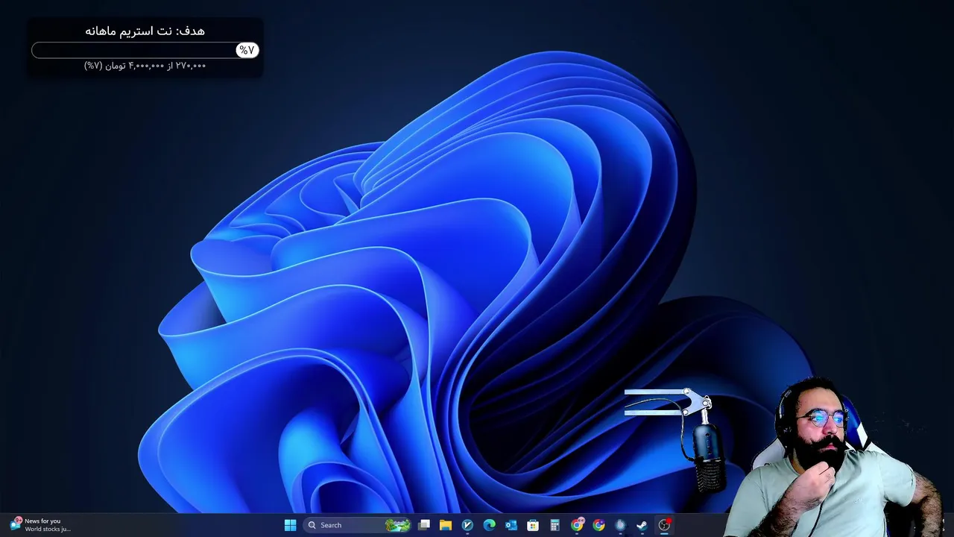Click the stream goal progress bar
Image resolution: width=954 pixels, height=537 pixels.
tap(145, 50)
